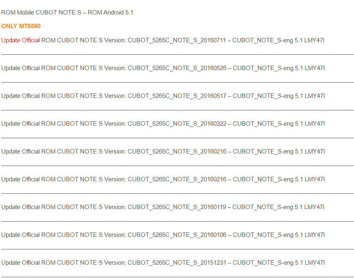
Task: Click version string CUBOT_5265C_NOTE_S_20160119
Action: coord(177,207)
